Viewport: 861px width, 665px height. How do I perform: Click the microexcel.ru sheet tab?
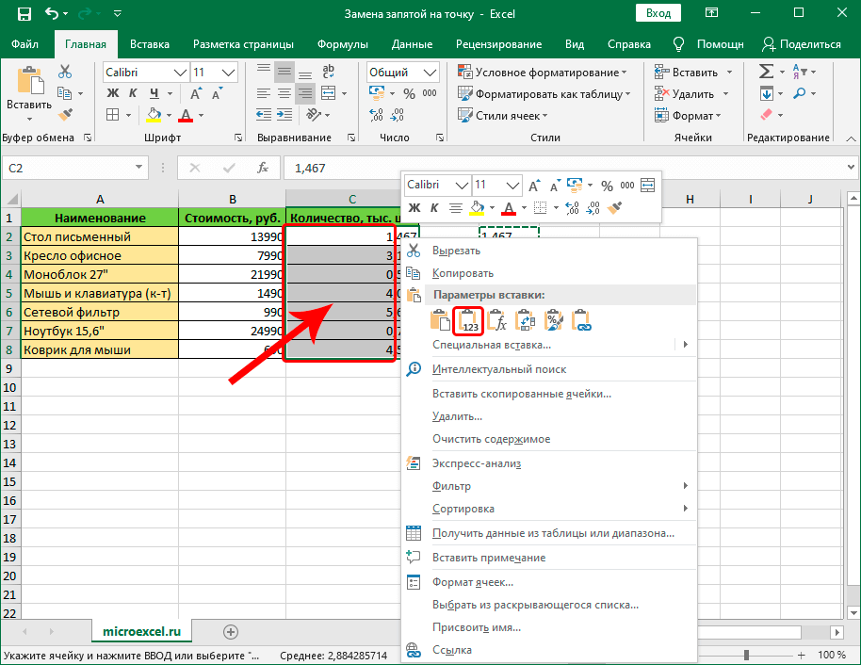pyautogui.click(x=141, y=631)
